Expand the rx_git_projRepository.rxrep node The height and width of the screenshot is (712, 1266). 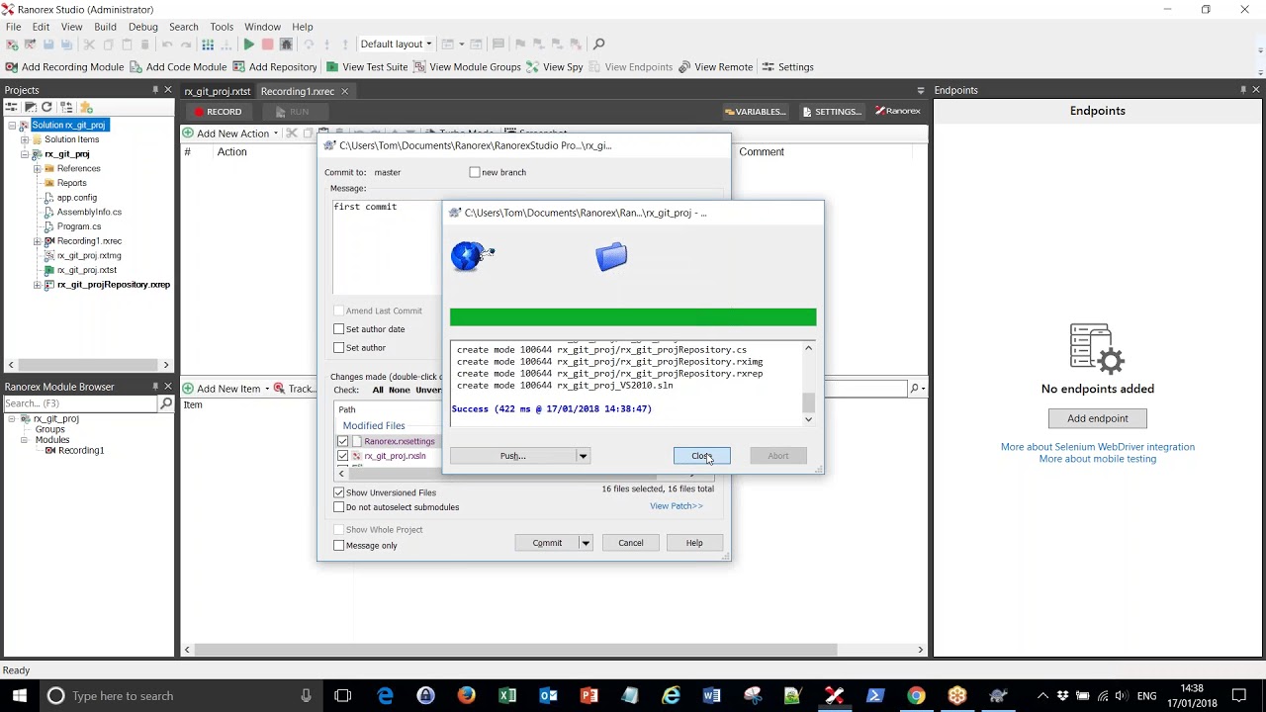click(x=38, y=285)
